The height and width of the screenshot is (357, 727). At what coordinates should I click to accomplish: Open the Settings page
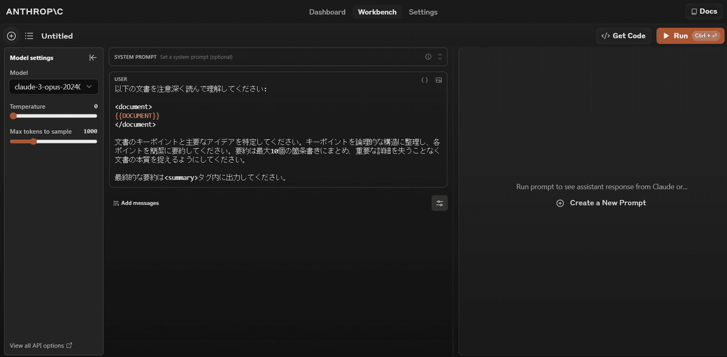(423, 11)
